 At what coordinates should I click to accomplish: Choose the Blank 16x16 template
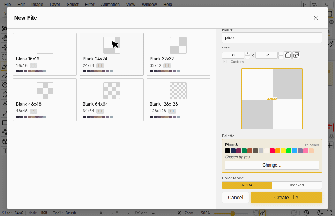[45, 54]
